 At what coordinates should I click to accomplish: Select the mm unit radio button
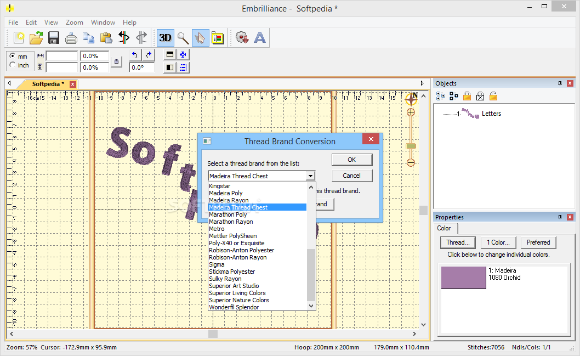13,56
